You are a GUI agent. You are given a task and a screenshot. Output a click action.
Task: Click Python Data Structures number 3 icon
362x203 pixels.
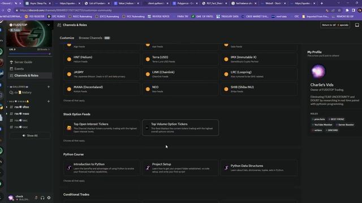[x=226, y=168]
